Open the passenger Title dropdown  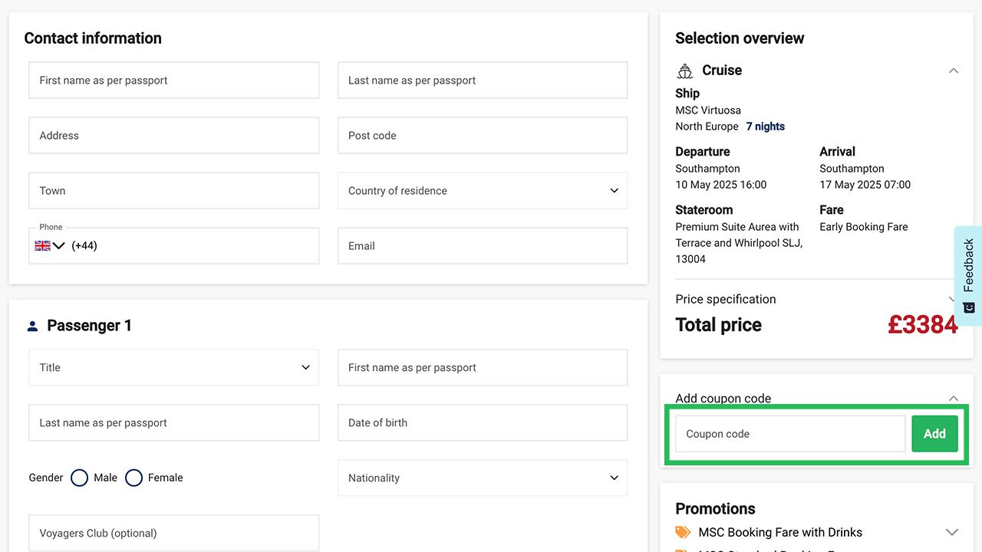[173, 367]
